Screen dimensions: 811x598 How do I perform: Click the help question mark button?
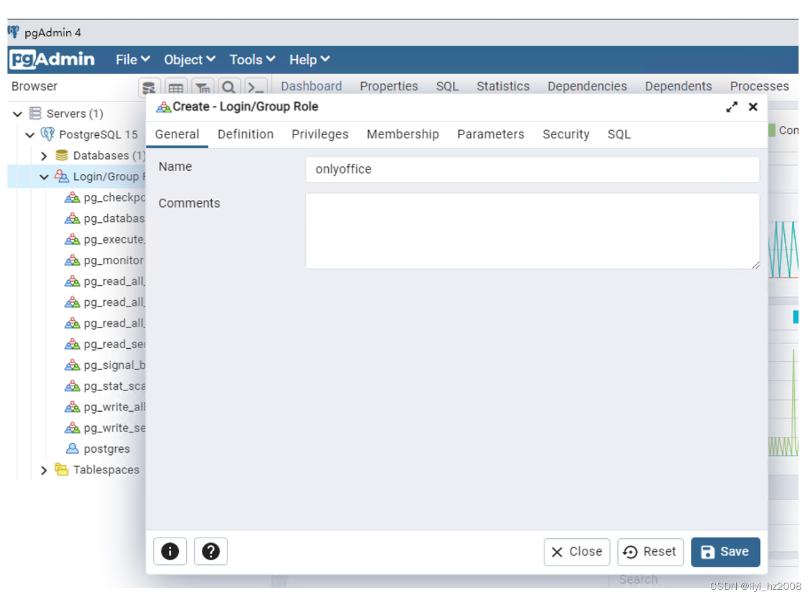point(211,551)
